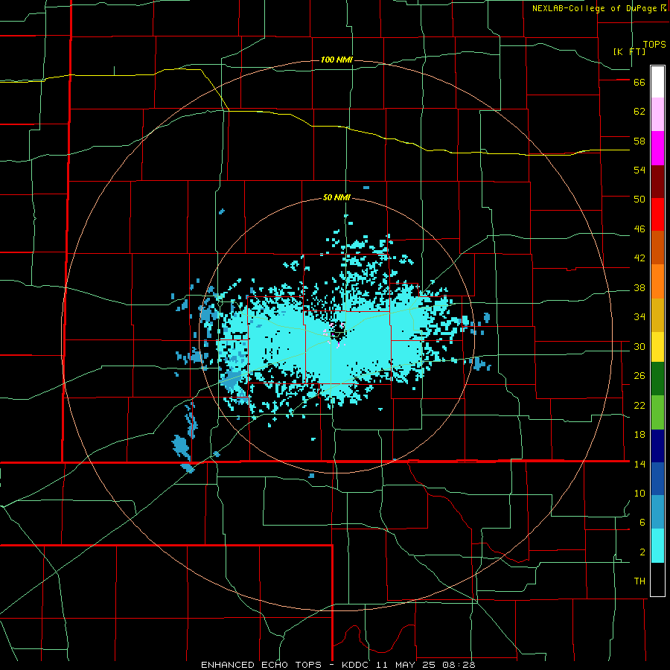Screen dimensions: 670x670
Task: Select the "30" legend value
Action: coord(639,346)
